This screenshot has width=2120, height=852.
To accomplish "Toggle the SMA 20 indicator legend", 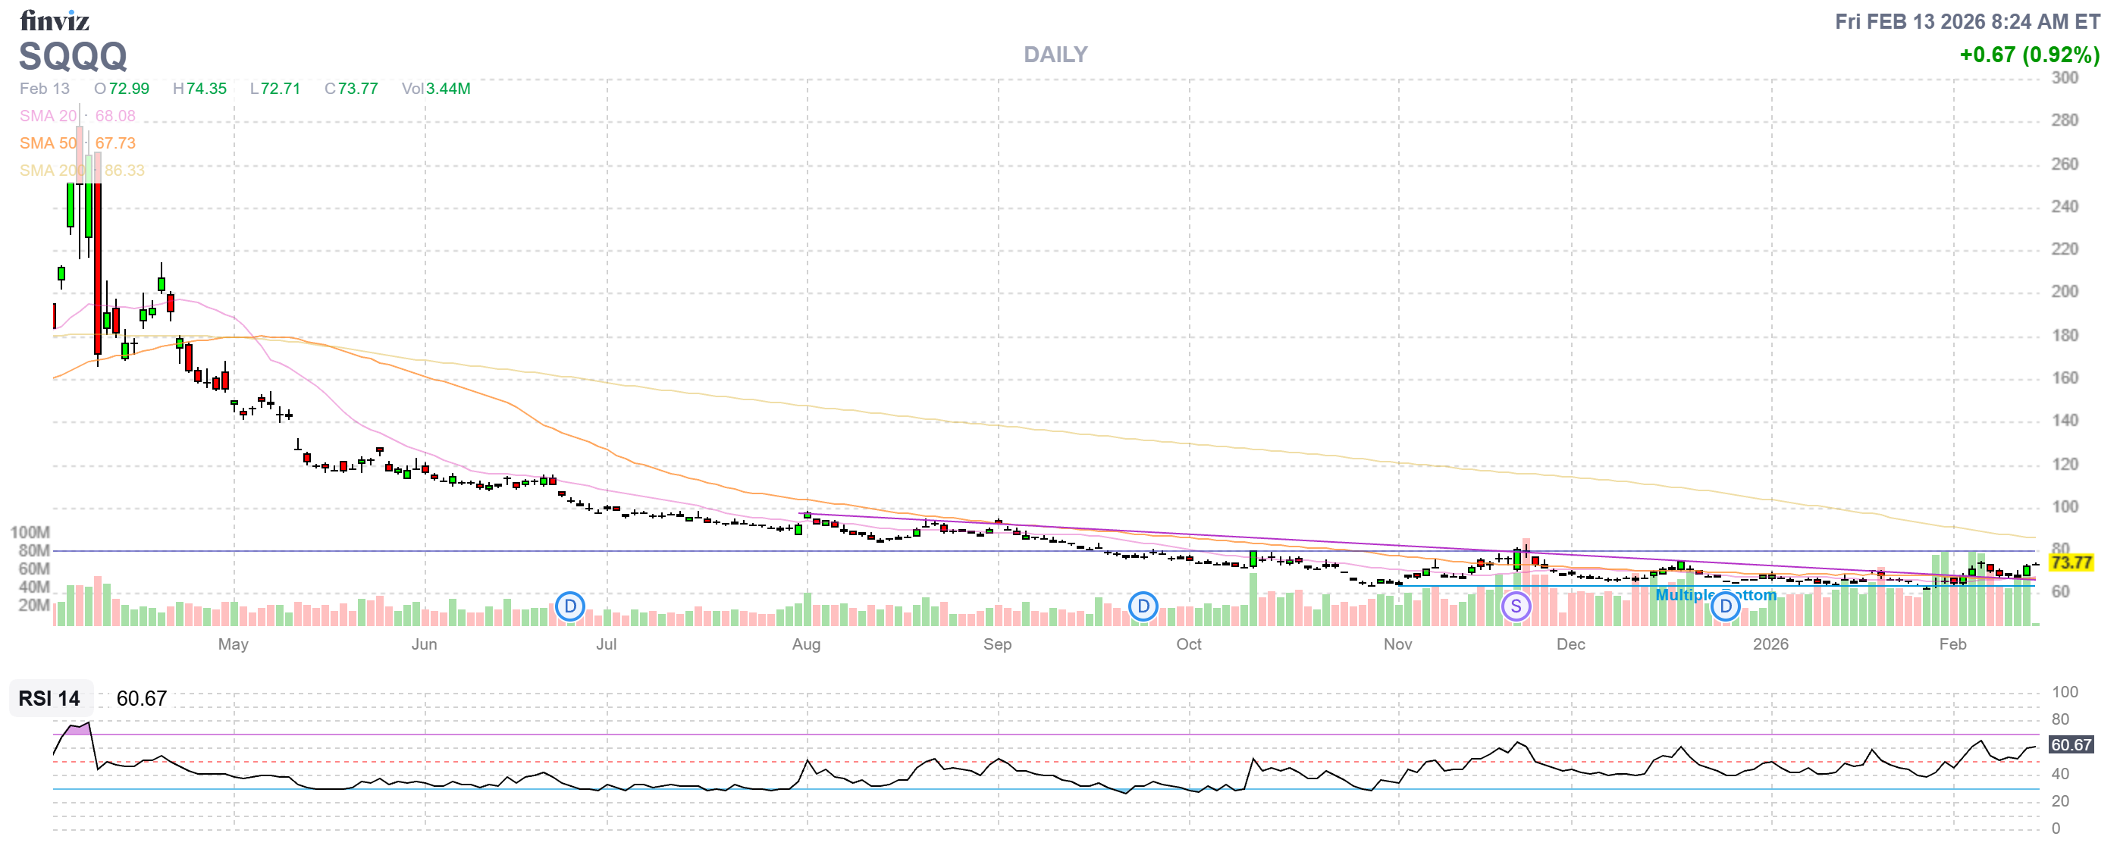I will click(48, 116).
